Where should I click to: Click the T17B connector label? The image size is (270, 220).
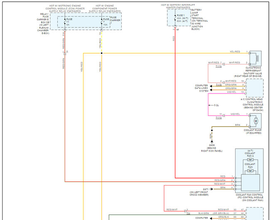click(x=218, y=85)
